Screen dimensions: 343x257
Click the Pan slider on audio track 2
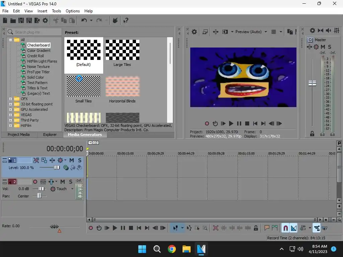[39, 196]
